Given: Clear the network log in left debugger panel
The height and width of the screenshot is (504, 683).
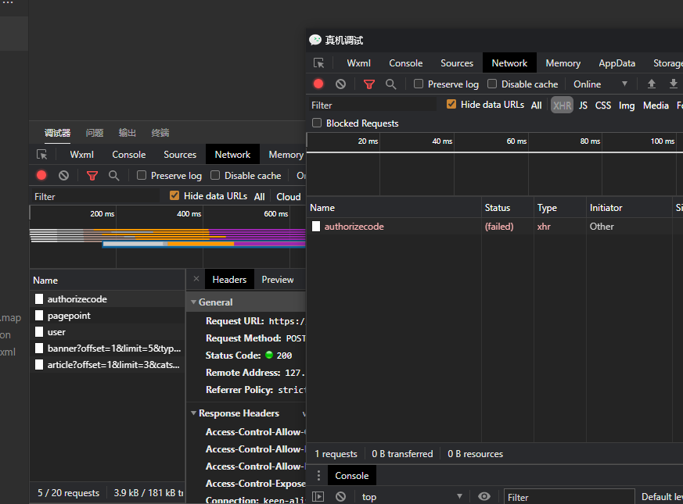Looking at the screenshot, I should [63, 175].
